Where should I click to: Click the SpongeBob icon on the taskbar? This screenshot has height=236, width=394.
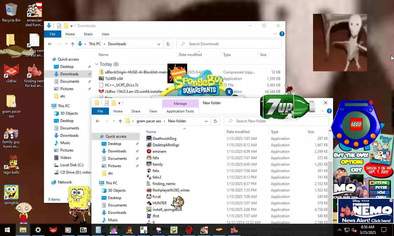(x=174, y=230)
